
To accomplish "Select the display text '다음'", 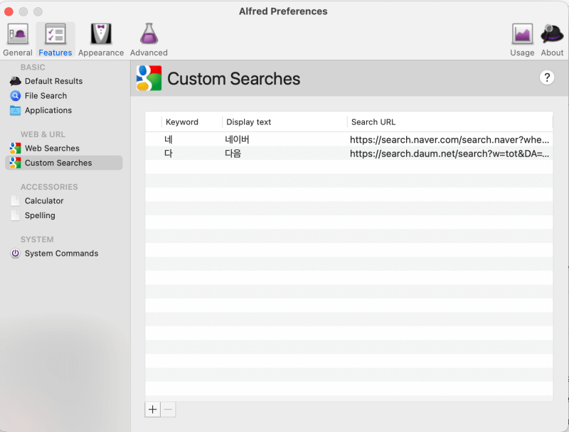I will point(233,153).
